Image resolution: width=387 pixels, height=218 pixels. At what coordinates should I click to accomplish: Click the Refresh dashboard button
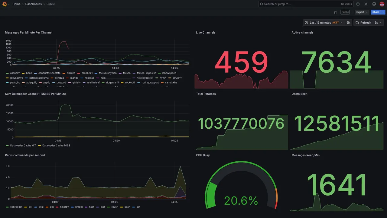[363, 23]
